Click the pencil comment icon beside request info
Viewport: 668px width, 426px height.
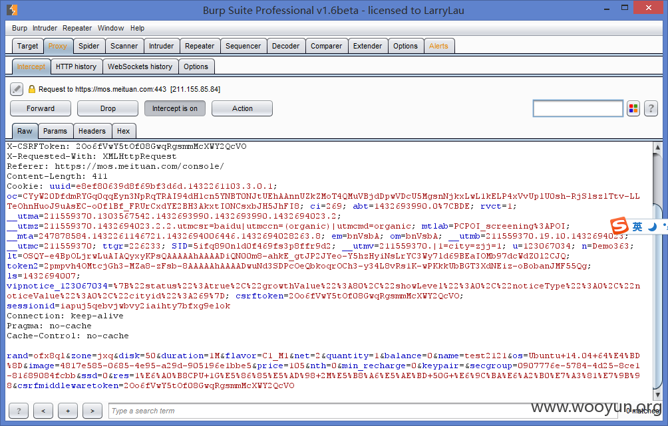[17, 89]
